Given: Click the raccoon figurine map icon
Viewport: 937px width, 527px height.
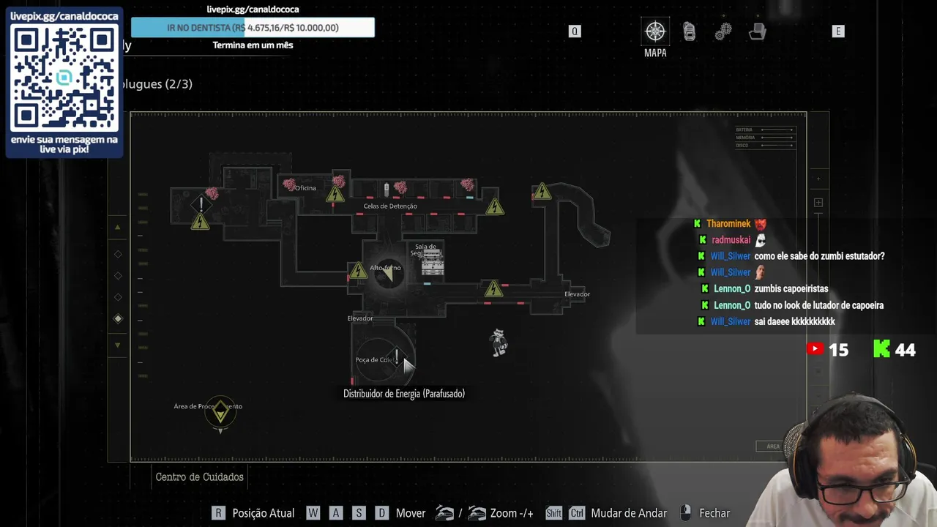Looking at the screenshot, I should (499, 343).
